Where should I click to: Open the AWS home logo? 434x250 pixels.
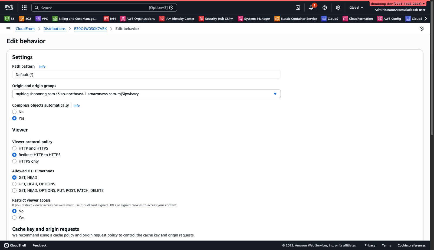point(9,8)
